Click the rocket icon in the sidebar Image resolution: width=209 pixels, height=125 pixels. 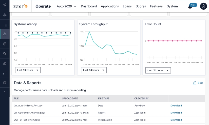tap(5, 5)
